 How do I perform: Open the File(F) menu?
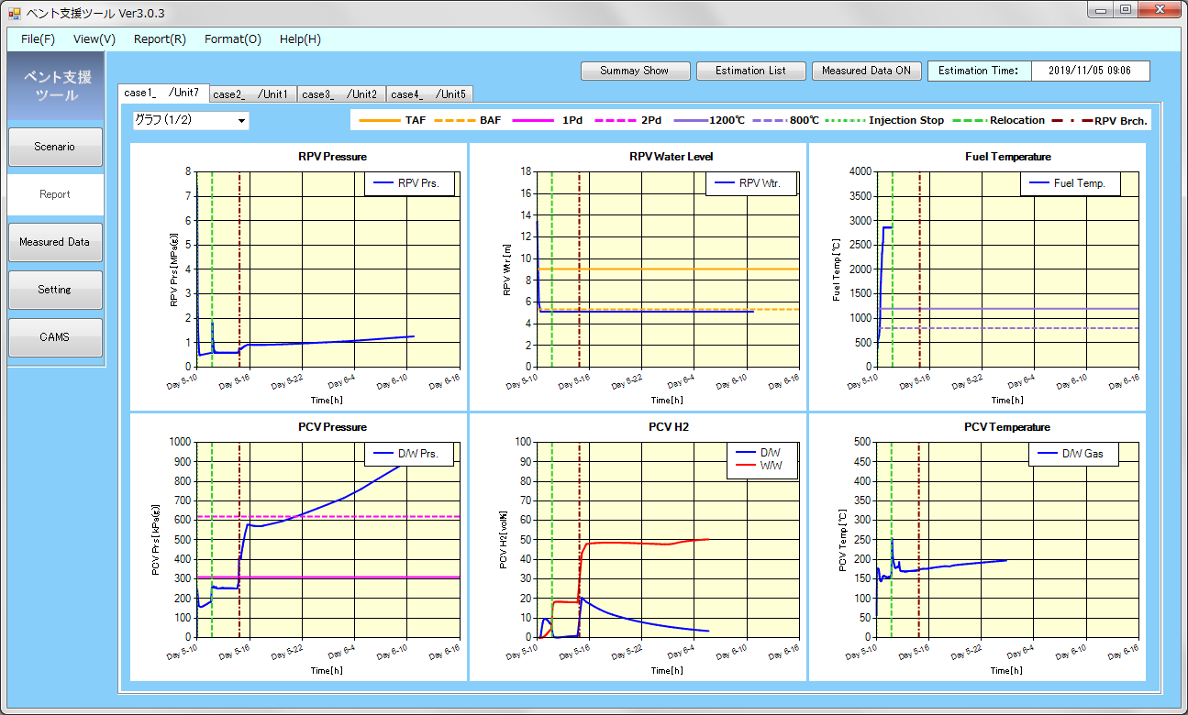(38, 39)
